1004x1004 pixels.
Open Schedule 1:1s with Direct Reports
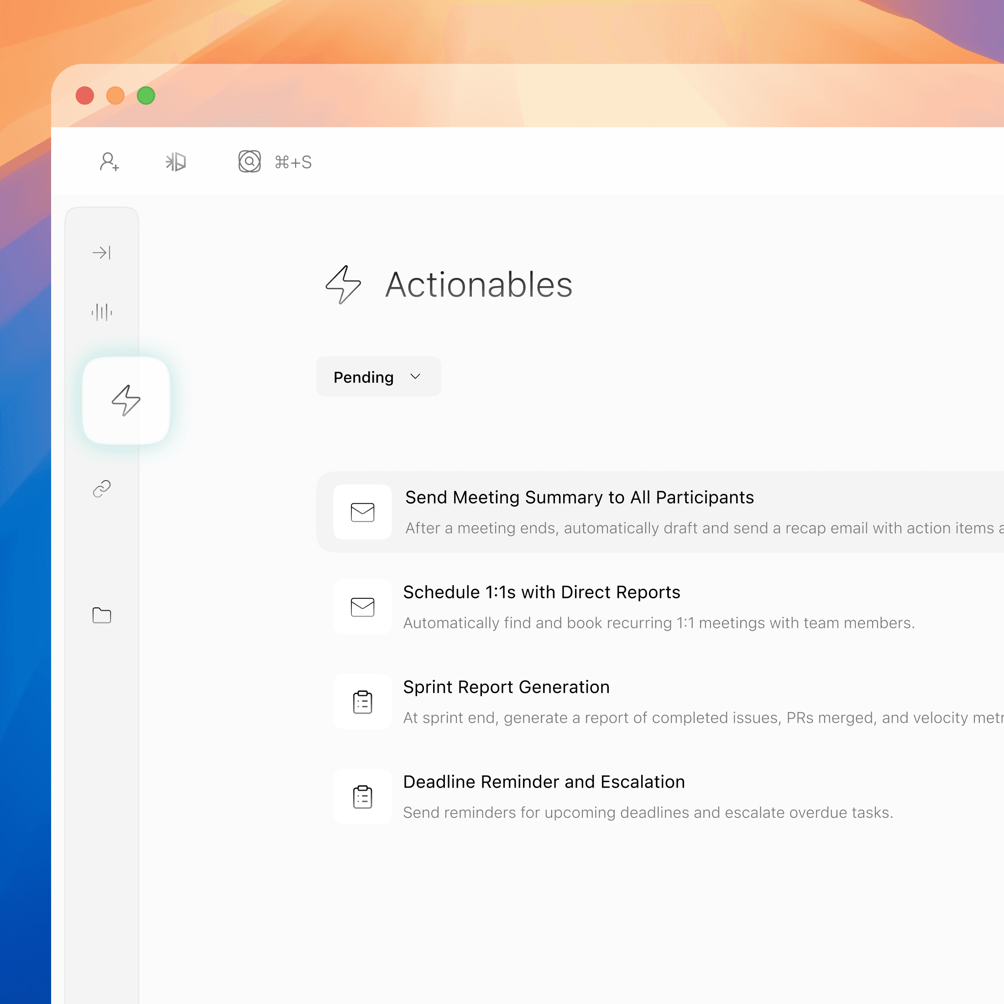[x=542, y=592]
